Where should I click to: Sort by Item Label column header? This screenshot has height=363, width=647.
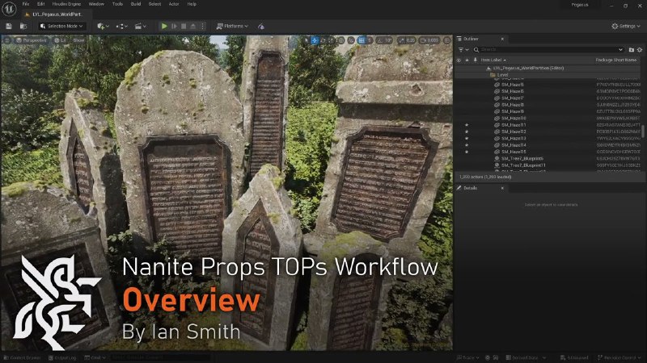[x=493, y=60]
